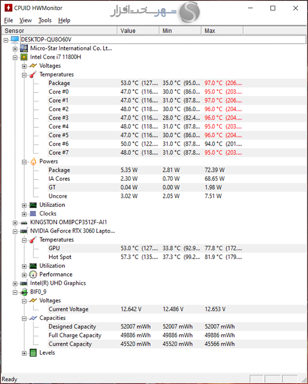The image size is (308, 384).
Task: Click the gauge icon next to Performance
Action: pos(33,275)
